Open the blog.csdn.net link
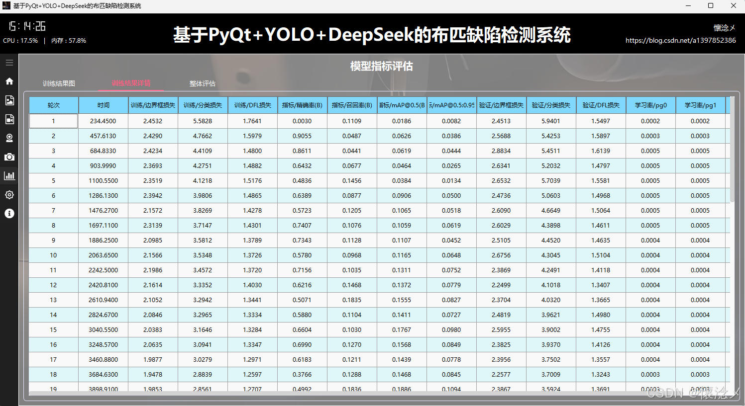Image resolution: width=745 pixels, height=406 pixels. 680,40
